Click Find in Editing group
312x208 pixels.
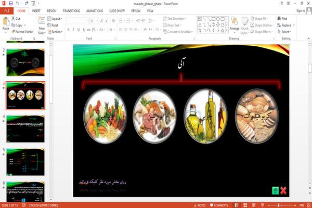click(x=282, y=19)
